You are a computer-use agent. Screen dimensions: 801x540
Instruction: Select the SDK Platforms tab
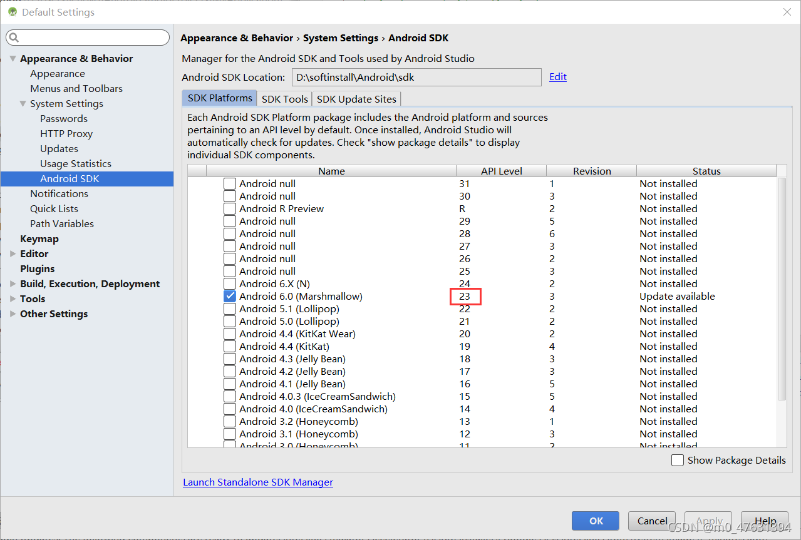point(219,98)
